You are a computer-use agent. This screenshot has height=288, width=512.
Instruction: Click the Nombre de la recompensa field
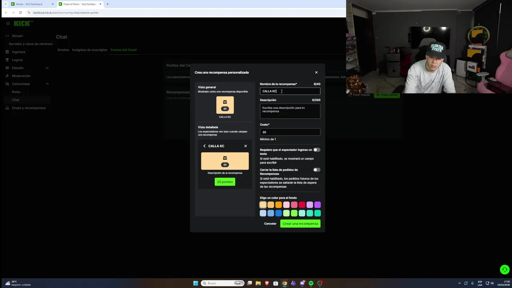pos(290,91)
